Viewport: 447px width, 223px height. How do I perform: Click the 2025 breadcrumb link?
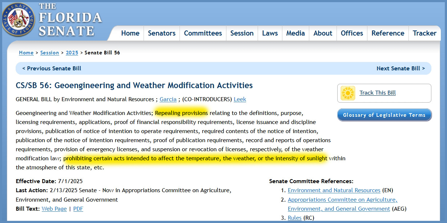coord(72,53)
